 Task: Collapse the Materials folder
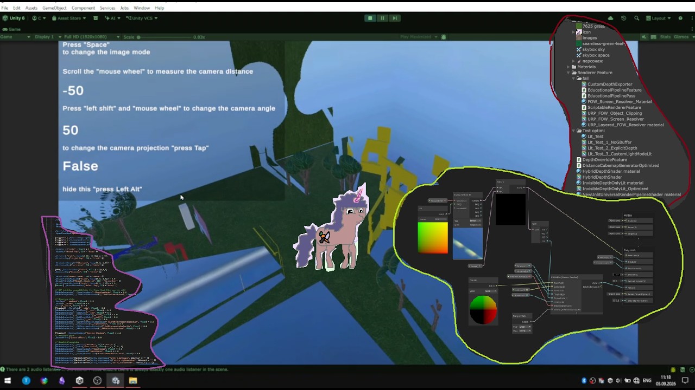[568, 67]
